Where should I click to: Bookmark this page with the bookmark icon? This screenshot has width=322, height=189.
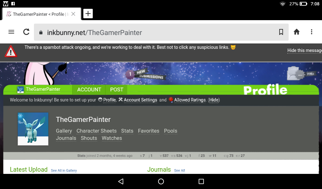281,32
